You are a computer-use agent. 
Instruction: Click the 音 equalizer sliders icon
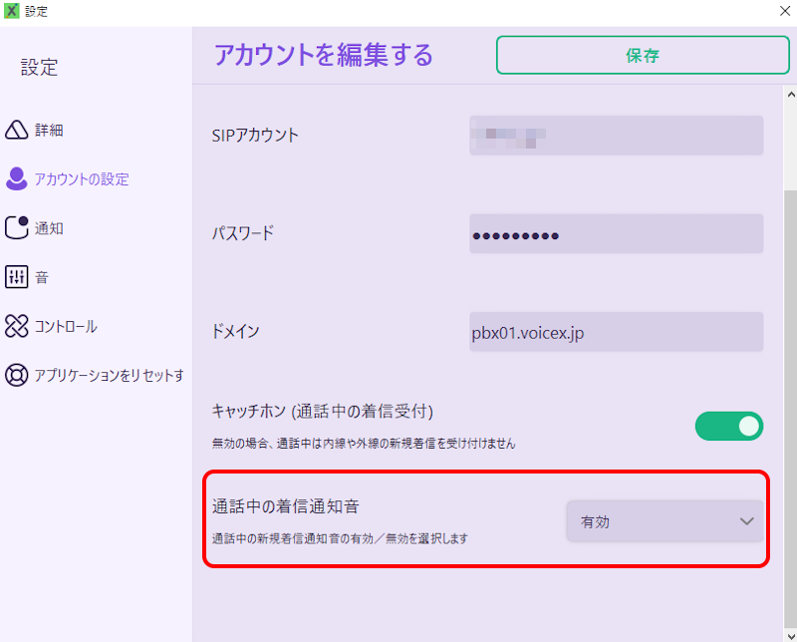click(17, 277)
